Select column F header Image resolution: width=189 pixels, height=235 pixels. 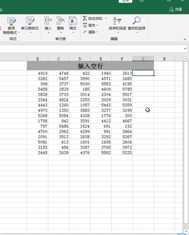(122, 59)
